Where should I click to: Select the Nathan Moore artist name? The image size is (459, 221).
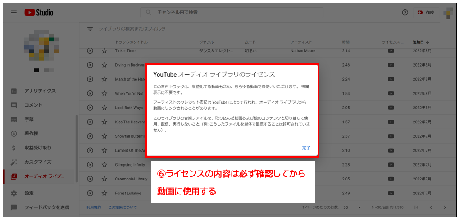point(303,51)
